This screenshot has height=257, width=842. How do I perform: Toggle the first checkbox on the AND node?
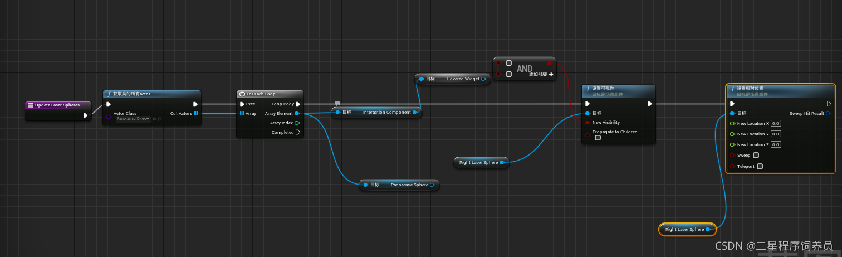coord(508,63)
